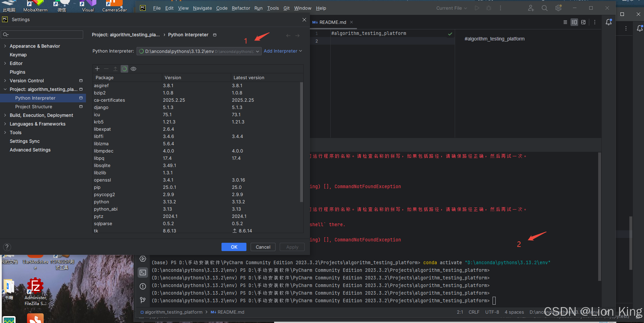This screenshot has width=644, height=323.
Task: Click the OK button
Action: pyautogui.click(x=234, y=247)
